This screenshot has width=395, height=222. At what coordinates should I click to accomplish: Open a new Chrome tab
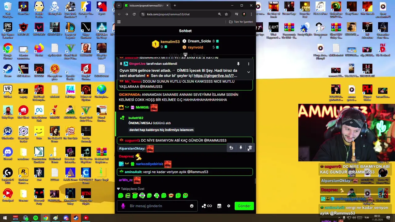pyautogui.click(x=175, y=5)
